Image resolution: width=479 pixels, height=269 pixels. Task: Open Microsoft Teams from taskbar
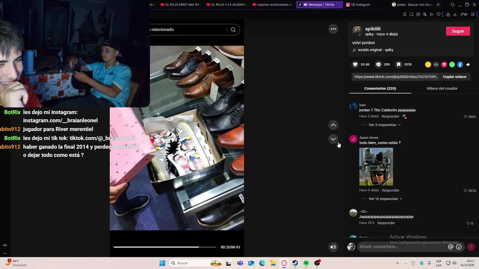[240, 263]
